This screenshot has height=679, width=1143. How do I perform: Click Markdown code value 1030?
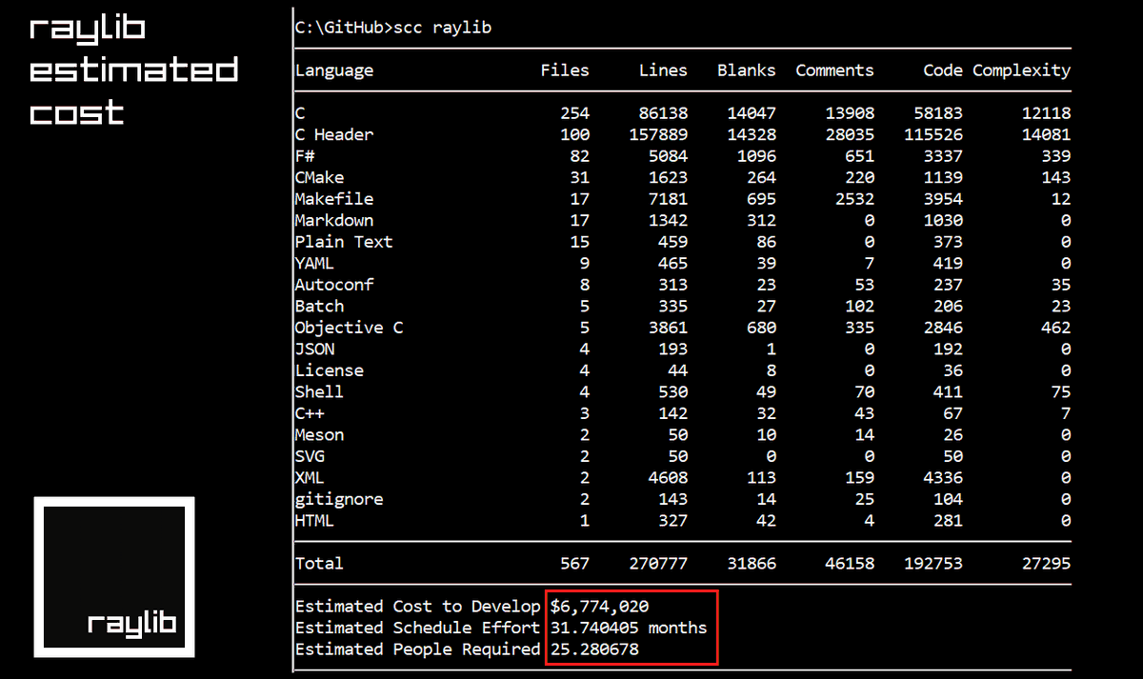943,220
